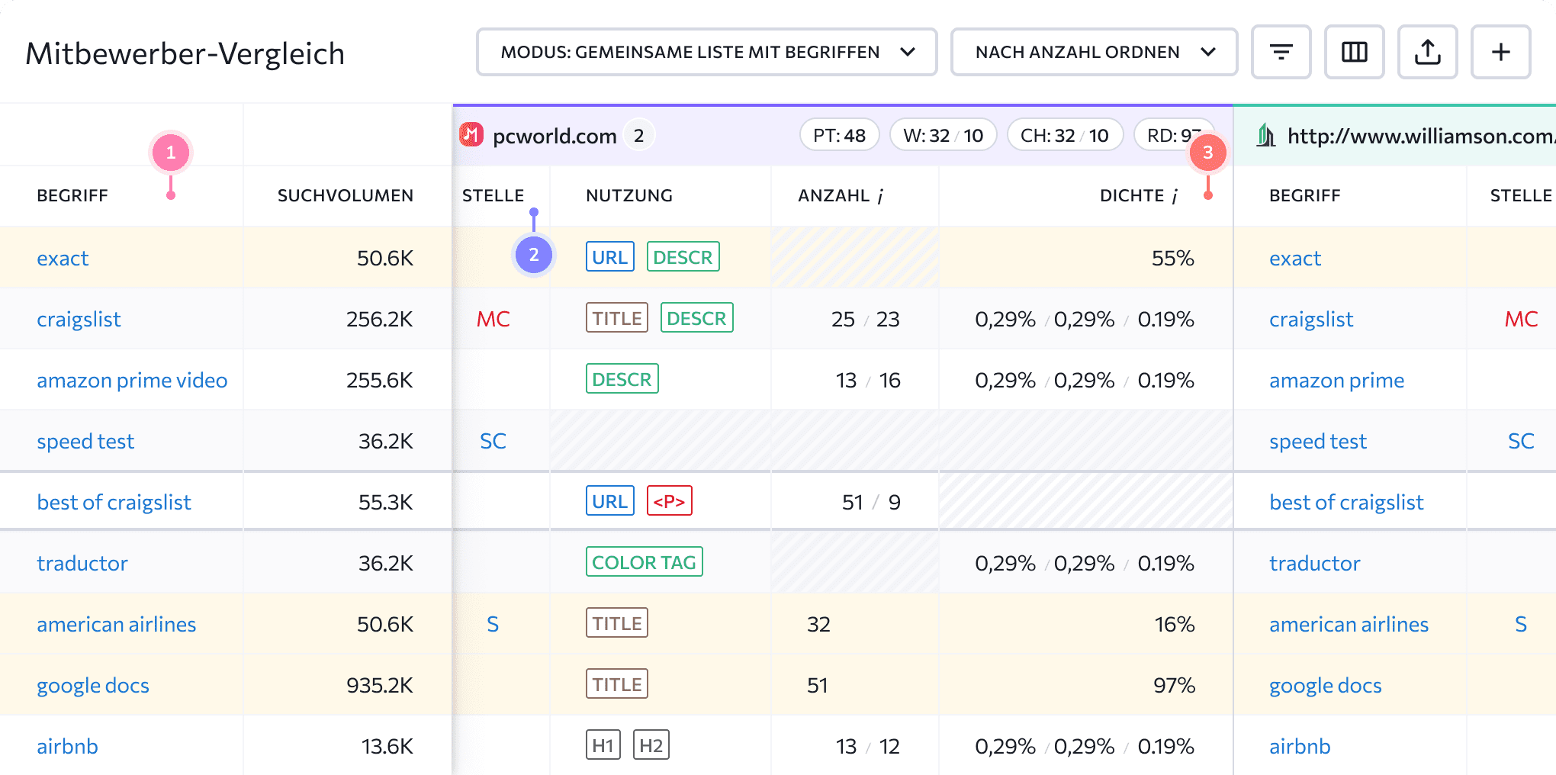Click the 25 / 23 count in craigslist row
This screenshot has height=775, width=1556.
pos(866,320)
